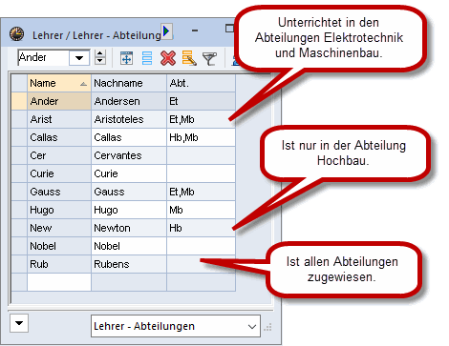This screenshot has width=449, height=346.
Task: Click the Nachname column header
Action: (x=129, y=83)
